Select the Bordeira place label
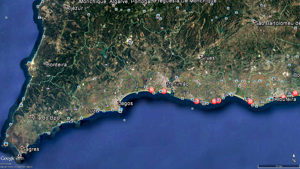The height and width of the screenshot is (169, 300). pyautogui.click(x=57, y=65)
